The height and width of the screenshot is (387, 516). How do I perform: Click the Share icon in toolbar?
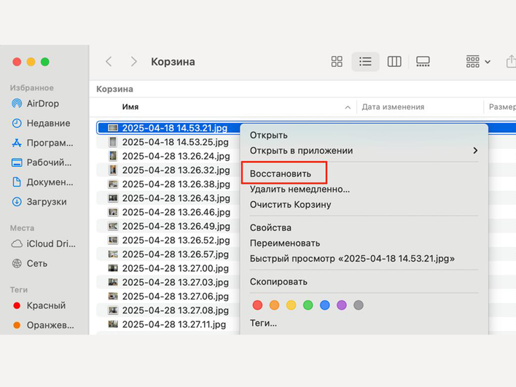511,61
